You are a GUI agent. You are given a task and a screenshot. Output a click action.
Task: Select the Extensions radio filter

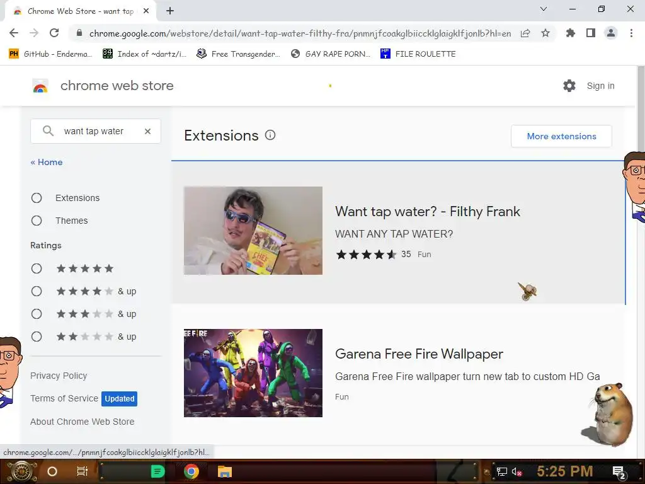(37, 198)
